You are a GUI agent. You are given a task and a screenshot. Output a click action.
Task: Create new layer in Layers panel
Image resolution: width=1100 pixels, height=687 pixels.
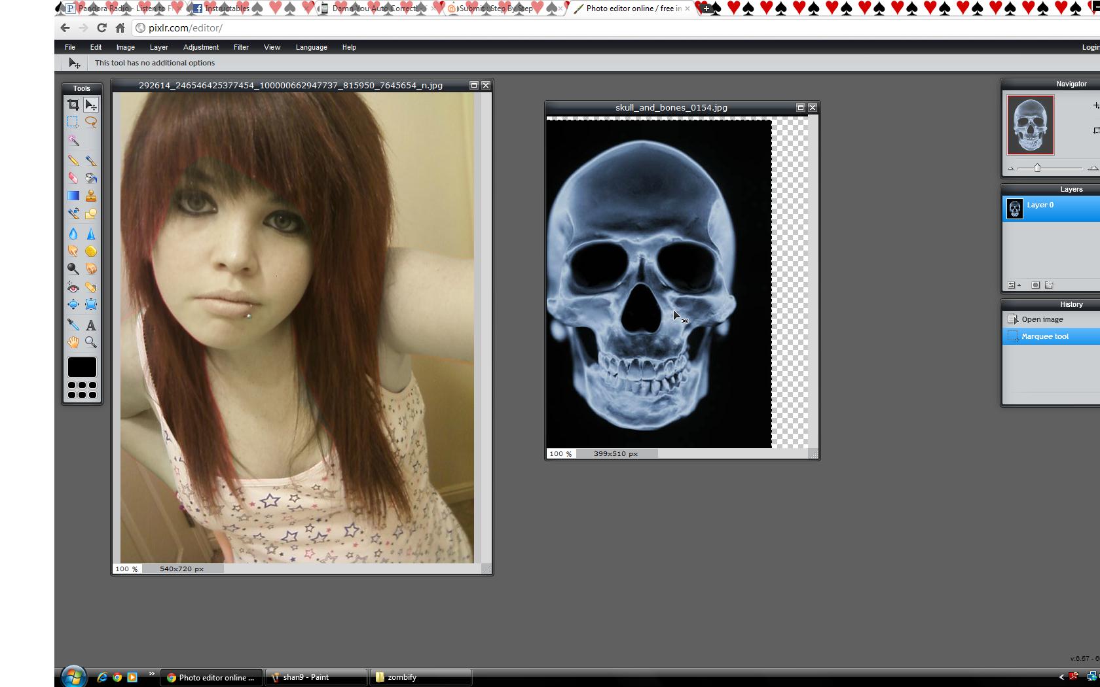coord(1049,285)
